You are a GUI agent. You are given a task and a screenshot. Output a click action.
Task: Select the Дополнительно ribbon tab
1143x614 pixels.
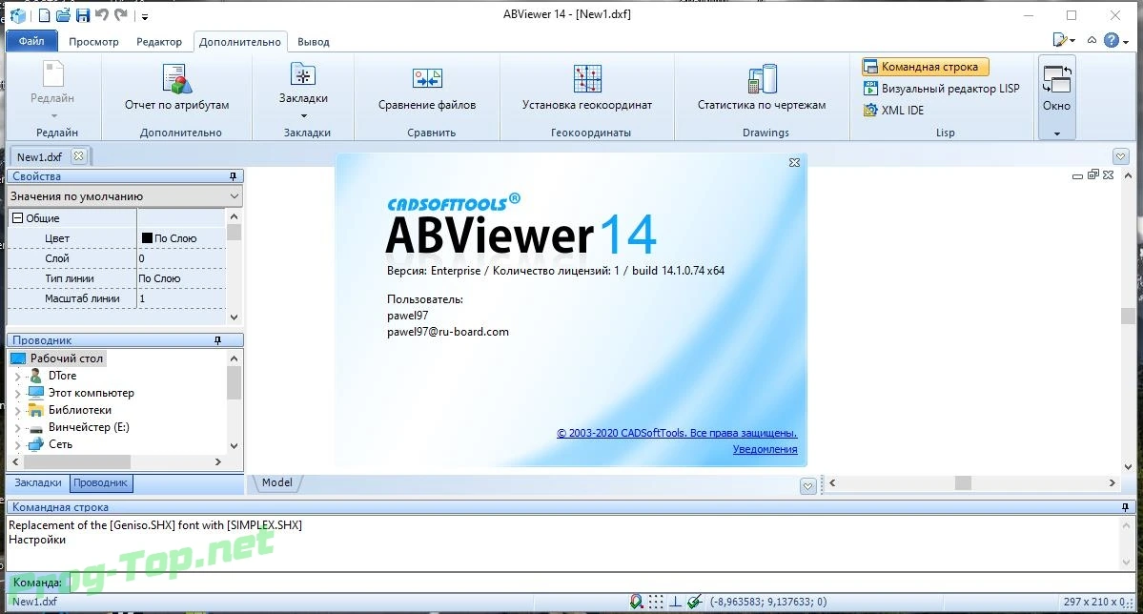click(x=240, y=42)
